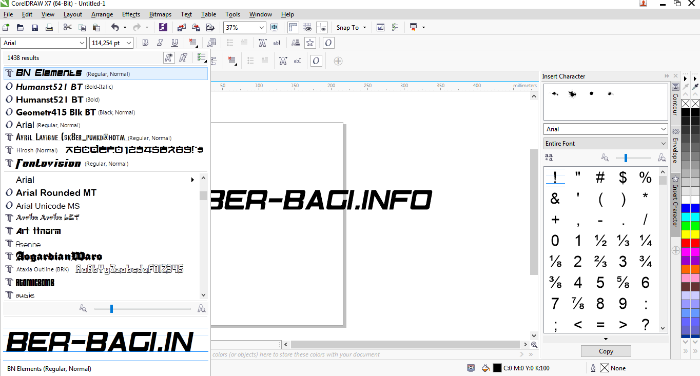700x376 pixels.
Task: Toggle Show Rulers button
Action: tap(293, 27)
